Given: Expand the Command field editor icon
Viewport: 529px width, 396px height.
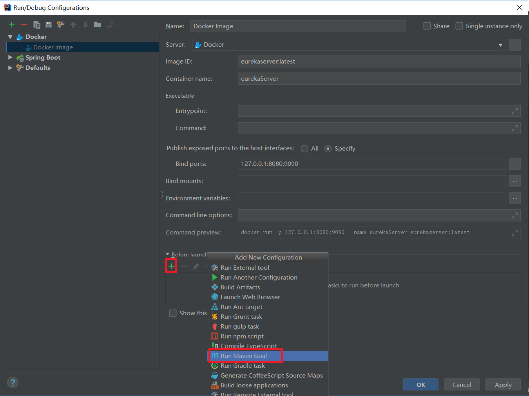Looking at the screenshot, I should click(515, 128).
